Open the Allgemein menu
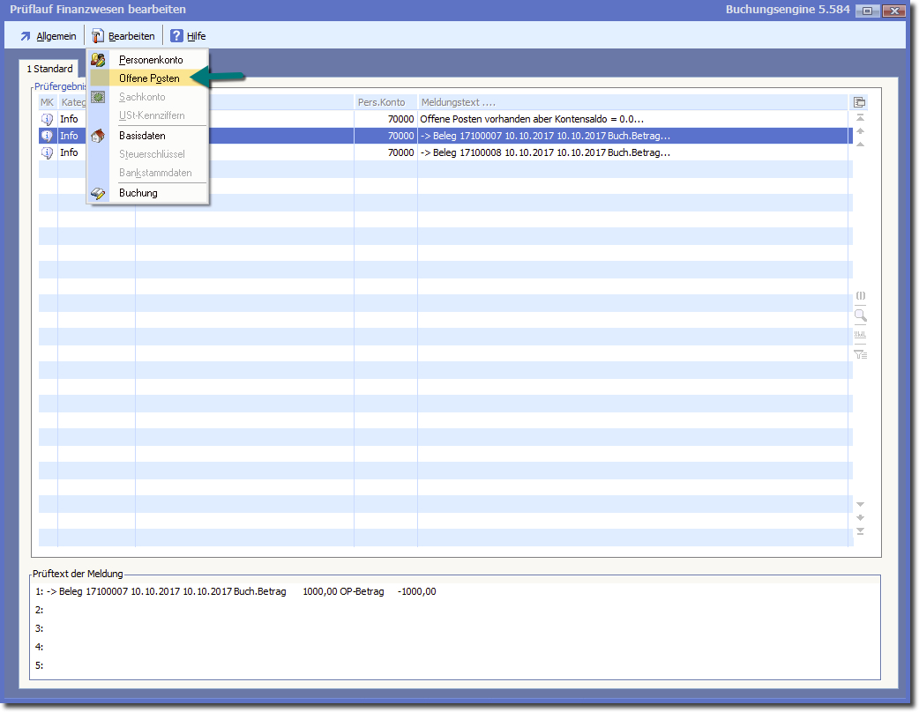This screenshot has height=712, width=919. 49,36
